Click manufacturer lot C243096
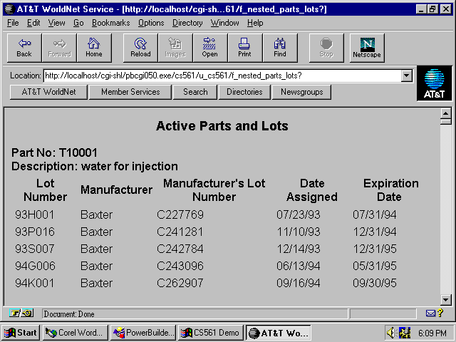This screenshot has height=342, width=456. coord(180,266)
